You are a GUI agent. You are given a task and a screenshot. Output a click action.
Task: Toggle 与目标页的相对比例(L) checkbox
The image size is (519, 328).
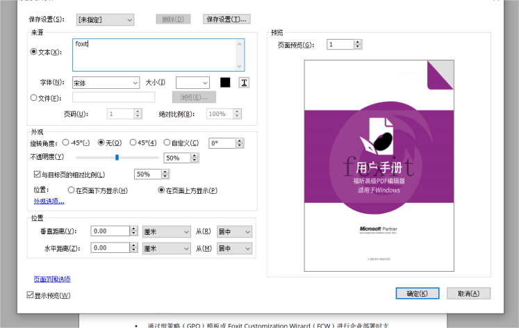coord(37,174)
